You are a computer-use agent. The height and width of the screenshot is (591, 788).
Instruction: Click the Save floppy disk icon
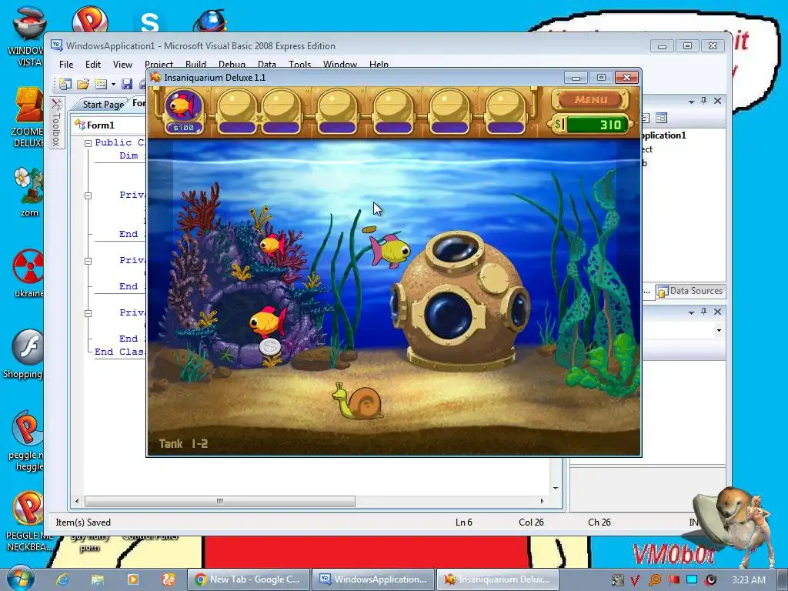127,84
